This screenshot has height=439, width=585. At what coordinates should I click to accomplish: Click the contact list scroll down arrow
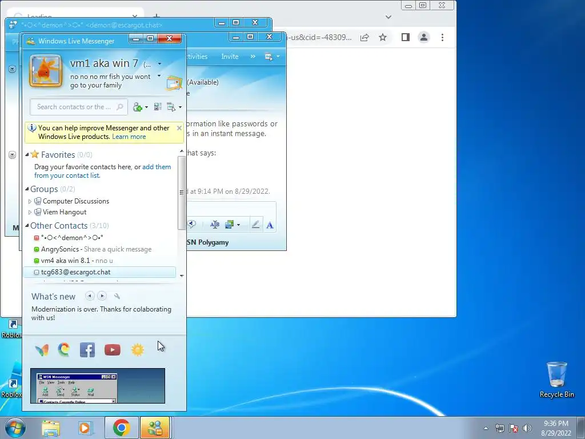point(182,276)
